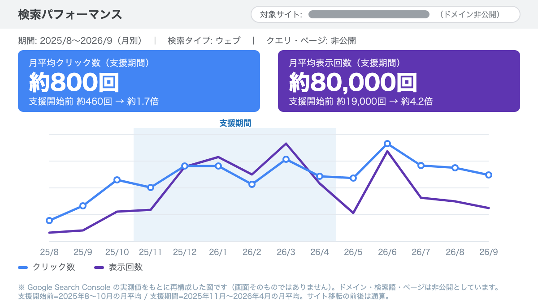The width and height of the screenshot is (538, 302).
Task: Click the click-count data point for 26/8
Action: pos(455,168)
